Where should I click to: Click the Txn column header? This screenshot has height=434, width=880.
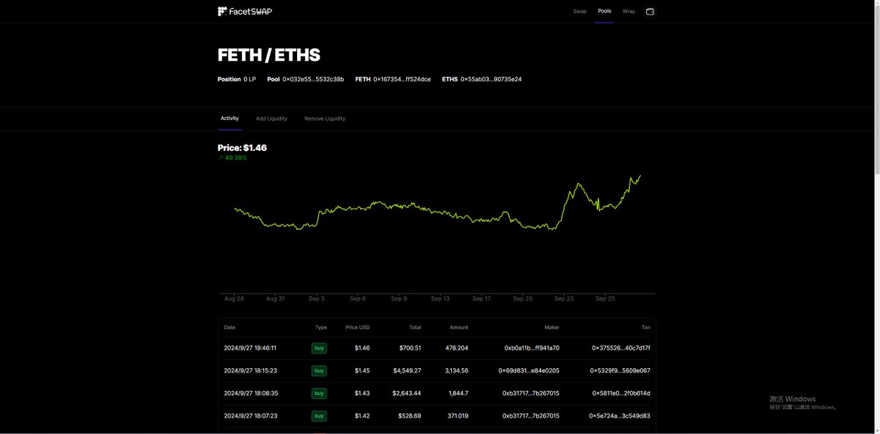pos(645,327)
